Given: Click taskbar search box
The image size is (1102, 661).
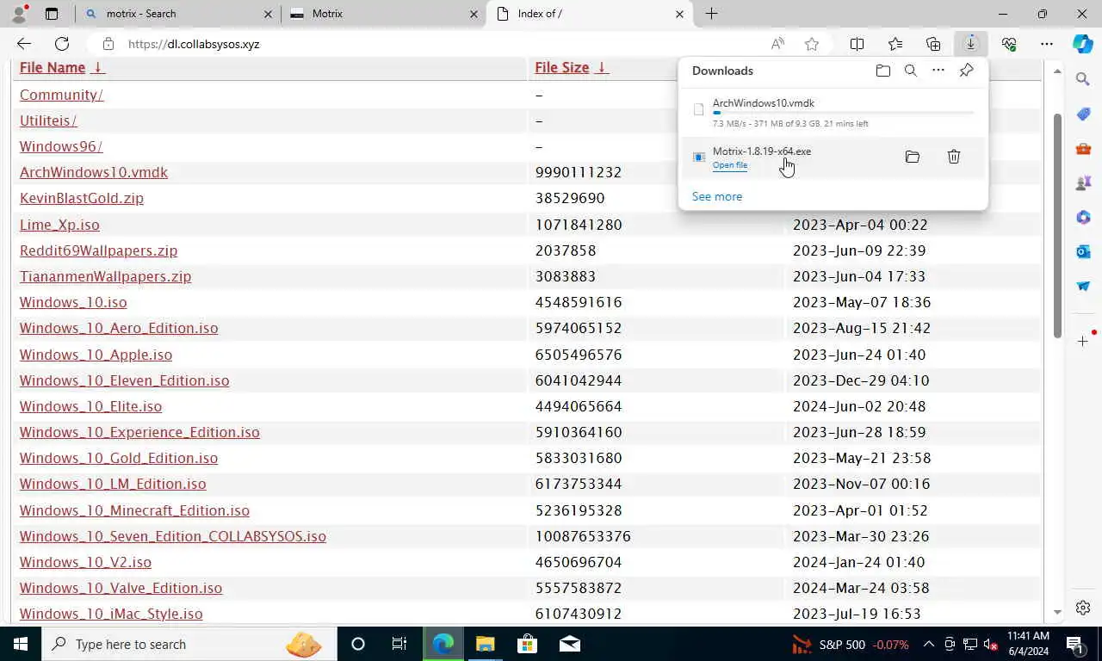Looking at the screenshot, I should pos(189,644).
